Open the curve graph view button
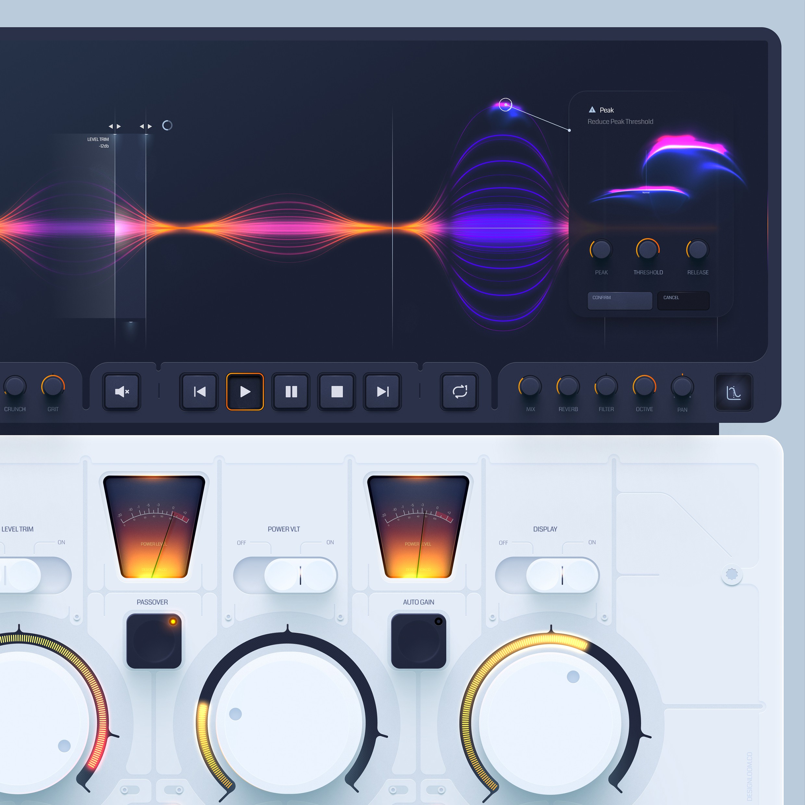Screen dimensions: 805x805 pyautogui.click(x=734, y=392)
